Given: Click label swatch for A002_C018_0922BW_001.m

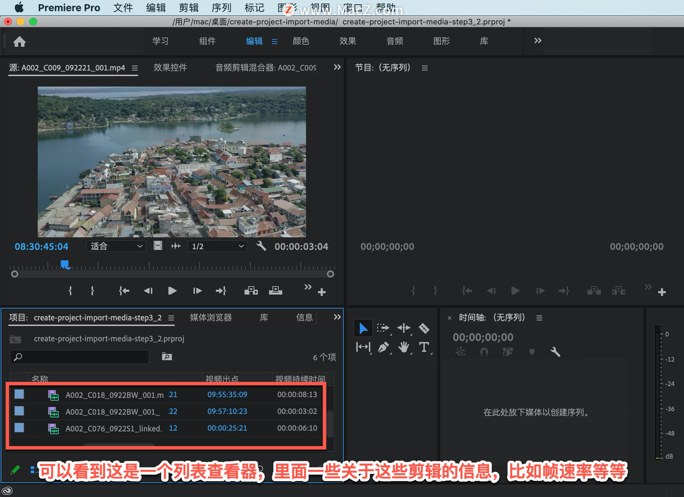Looking at the screenshot, I should pos(19,394).
